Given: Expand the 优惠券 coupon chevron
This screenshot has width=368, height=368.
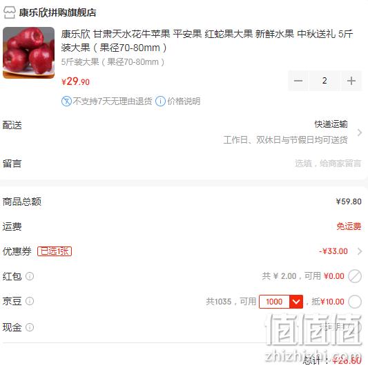Looking at the screenshot, I should pyautogui.click(x=359, y=251).
